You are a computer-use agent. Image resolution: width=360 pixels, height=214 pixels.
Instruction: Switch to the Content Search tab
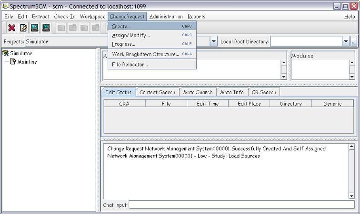(157, 92)
